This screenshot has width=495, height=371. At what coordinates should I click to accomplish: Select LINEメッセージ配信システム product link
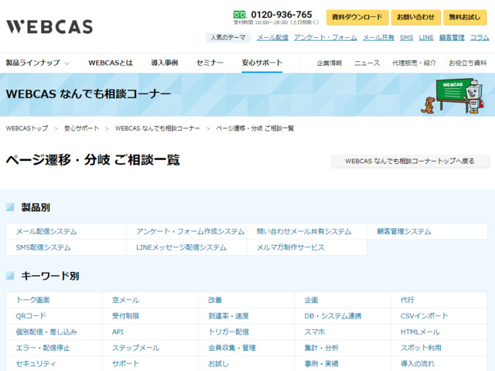tap(181, 247)
